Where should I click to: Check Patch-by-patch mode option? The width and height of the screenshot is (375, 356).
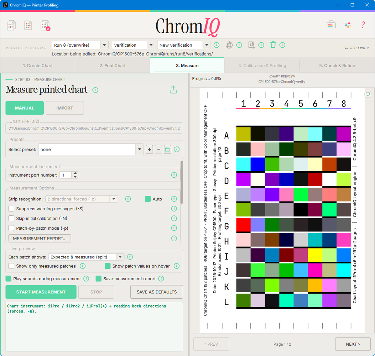coord(11,228)
